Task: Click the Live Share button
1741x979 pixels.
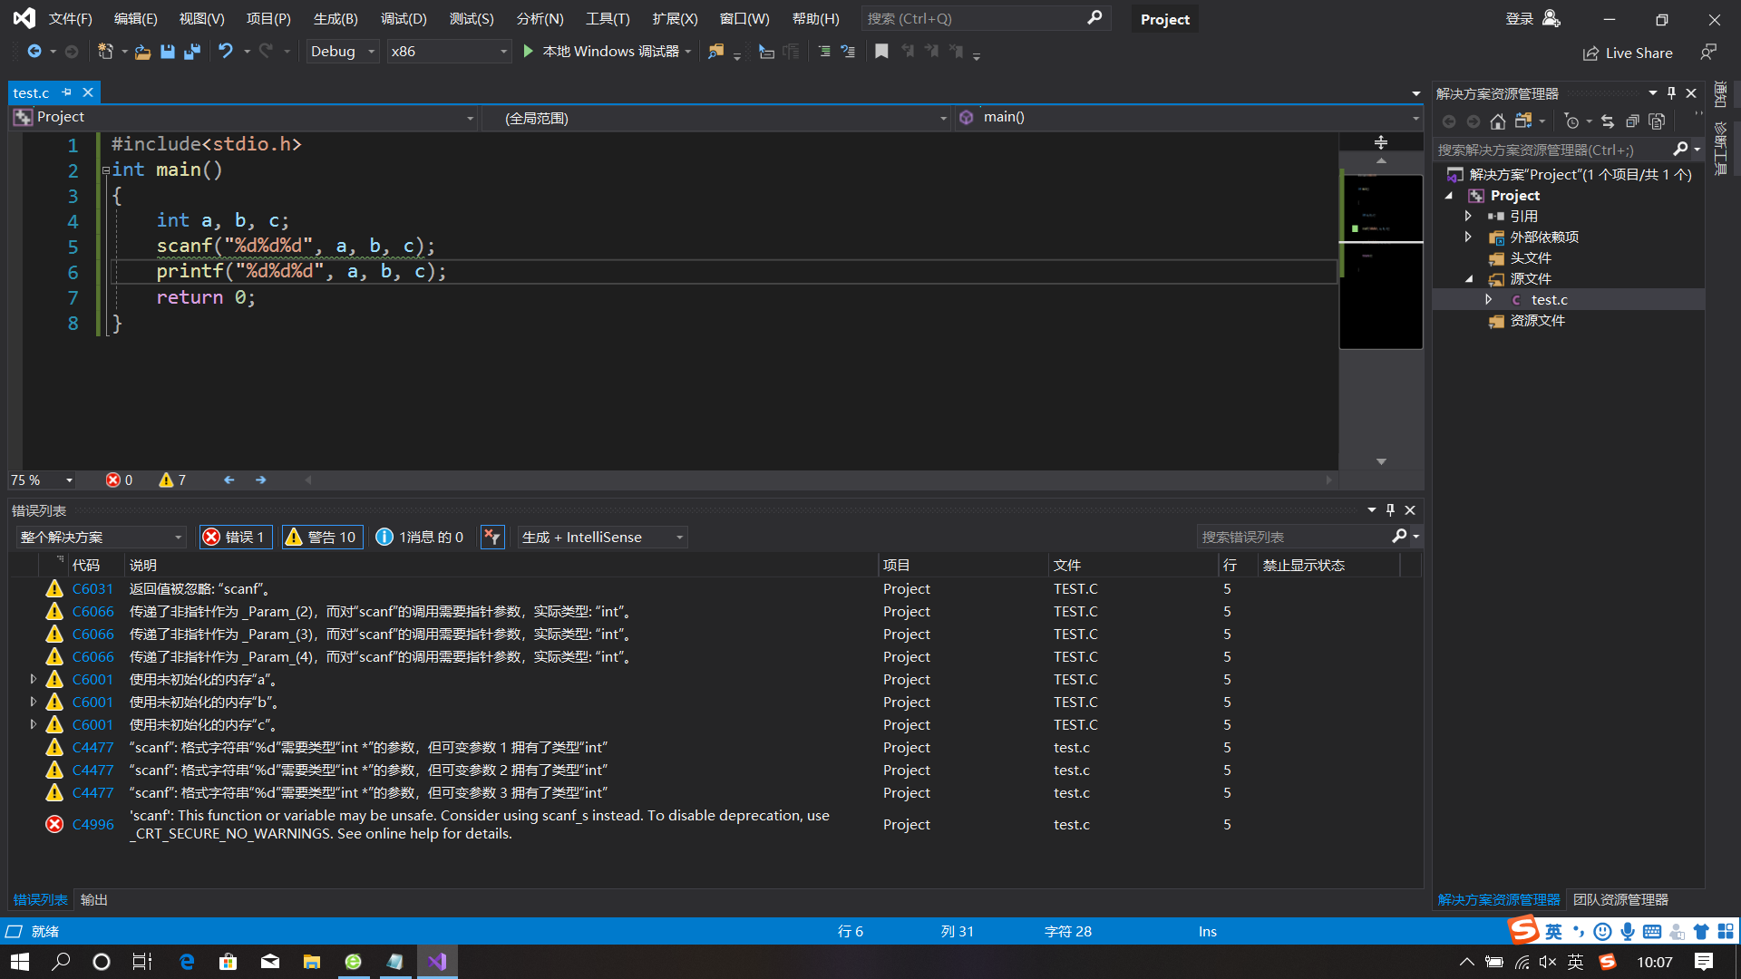Action: (x=1628, y=53)
